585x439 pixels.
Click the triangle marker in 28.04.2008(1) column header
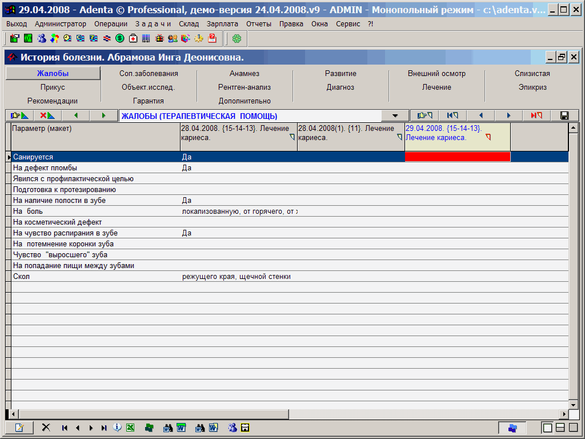tap(400, 137)
